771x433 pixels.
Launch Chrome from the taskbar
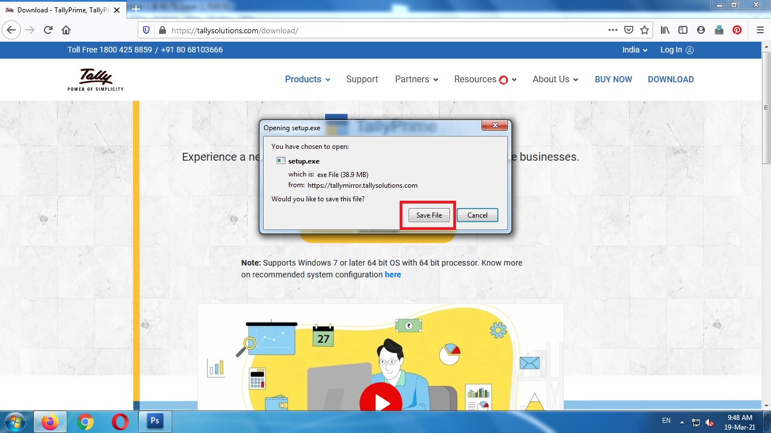[x=85, y=422]
